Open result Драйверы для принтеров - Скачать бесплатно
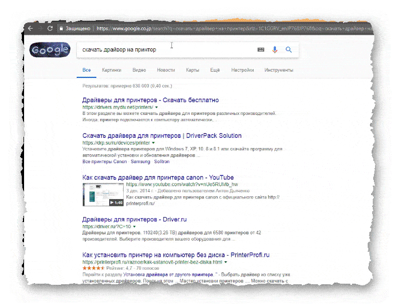Viewport: 394px width, 305px height. [x=150, y=100]
